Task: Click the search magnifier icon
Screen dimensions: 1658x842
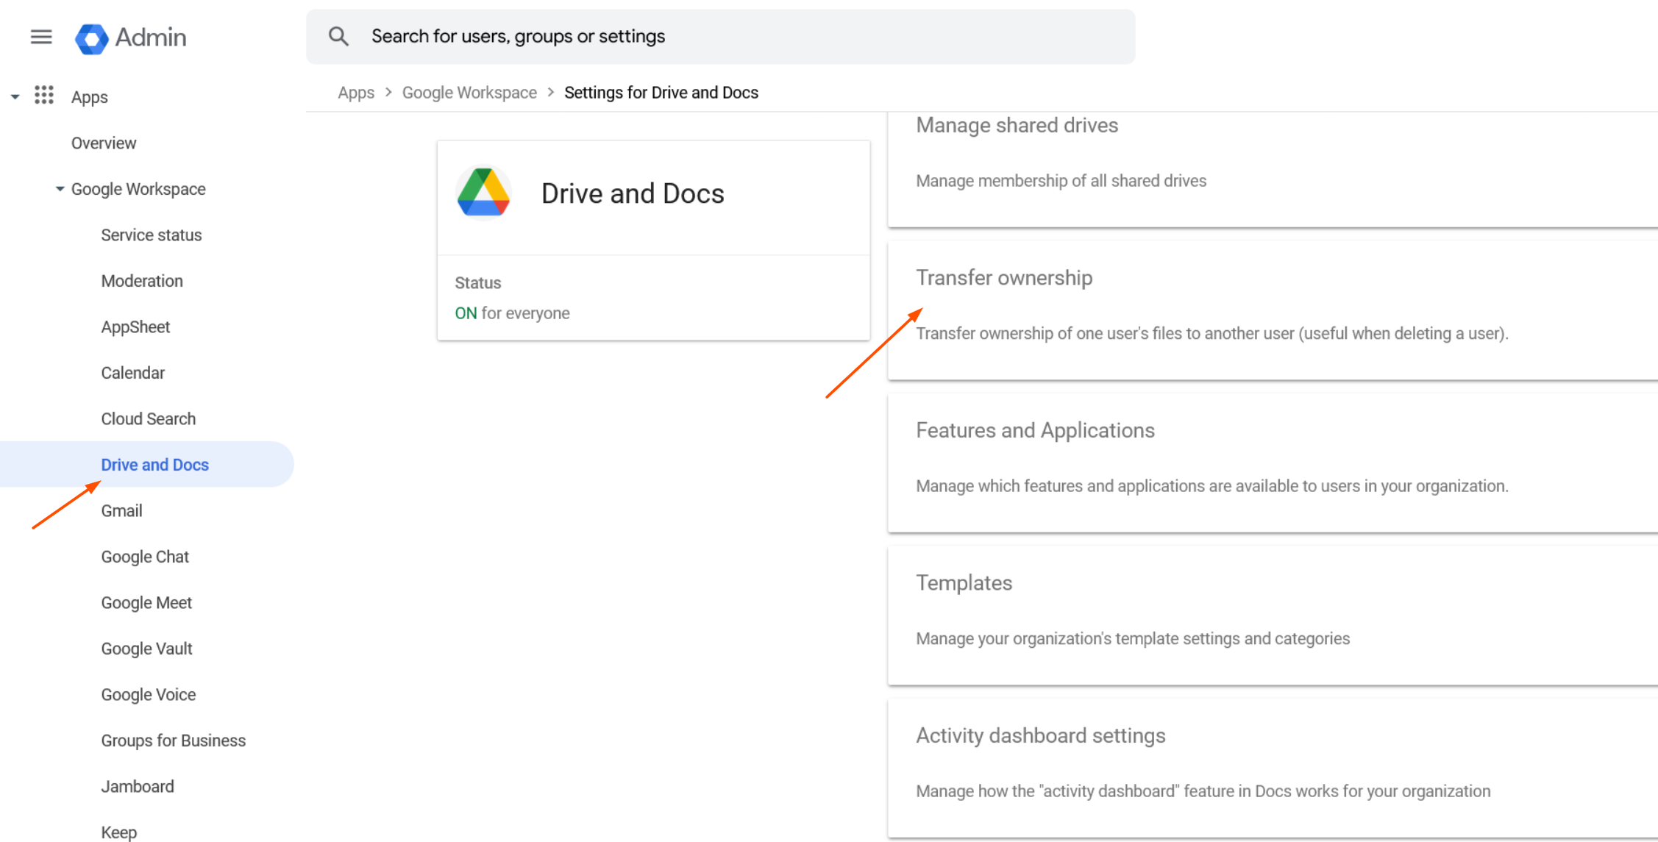Action: click(x=338, y=36)
